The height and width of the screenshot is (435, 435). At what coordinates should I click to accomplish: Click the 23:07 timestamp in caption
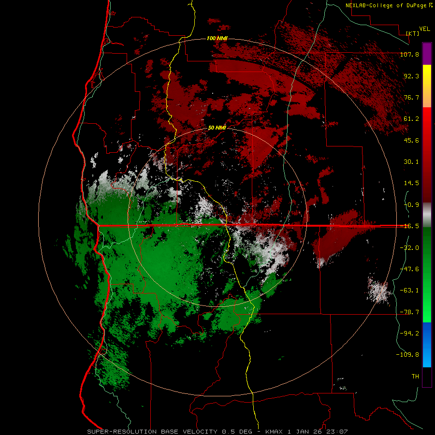[x=338, y=432]
